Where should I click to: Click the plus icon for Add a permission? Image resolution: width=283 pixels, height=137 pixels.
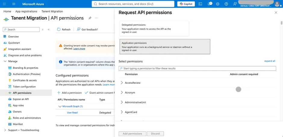point(59,93)
